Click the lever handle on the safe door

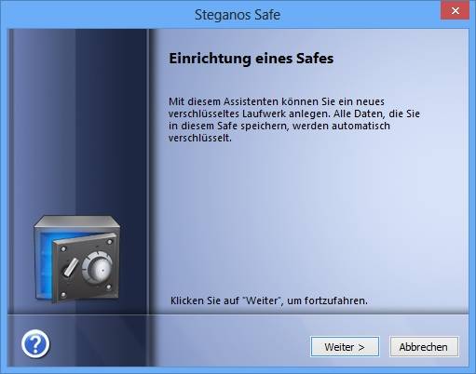coord(71,267)
